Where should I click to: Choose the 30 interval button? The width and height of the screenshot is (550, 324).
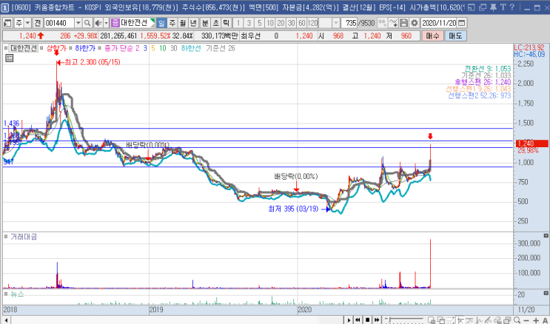291,23
